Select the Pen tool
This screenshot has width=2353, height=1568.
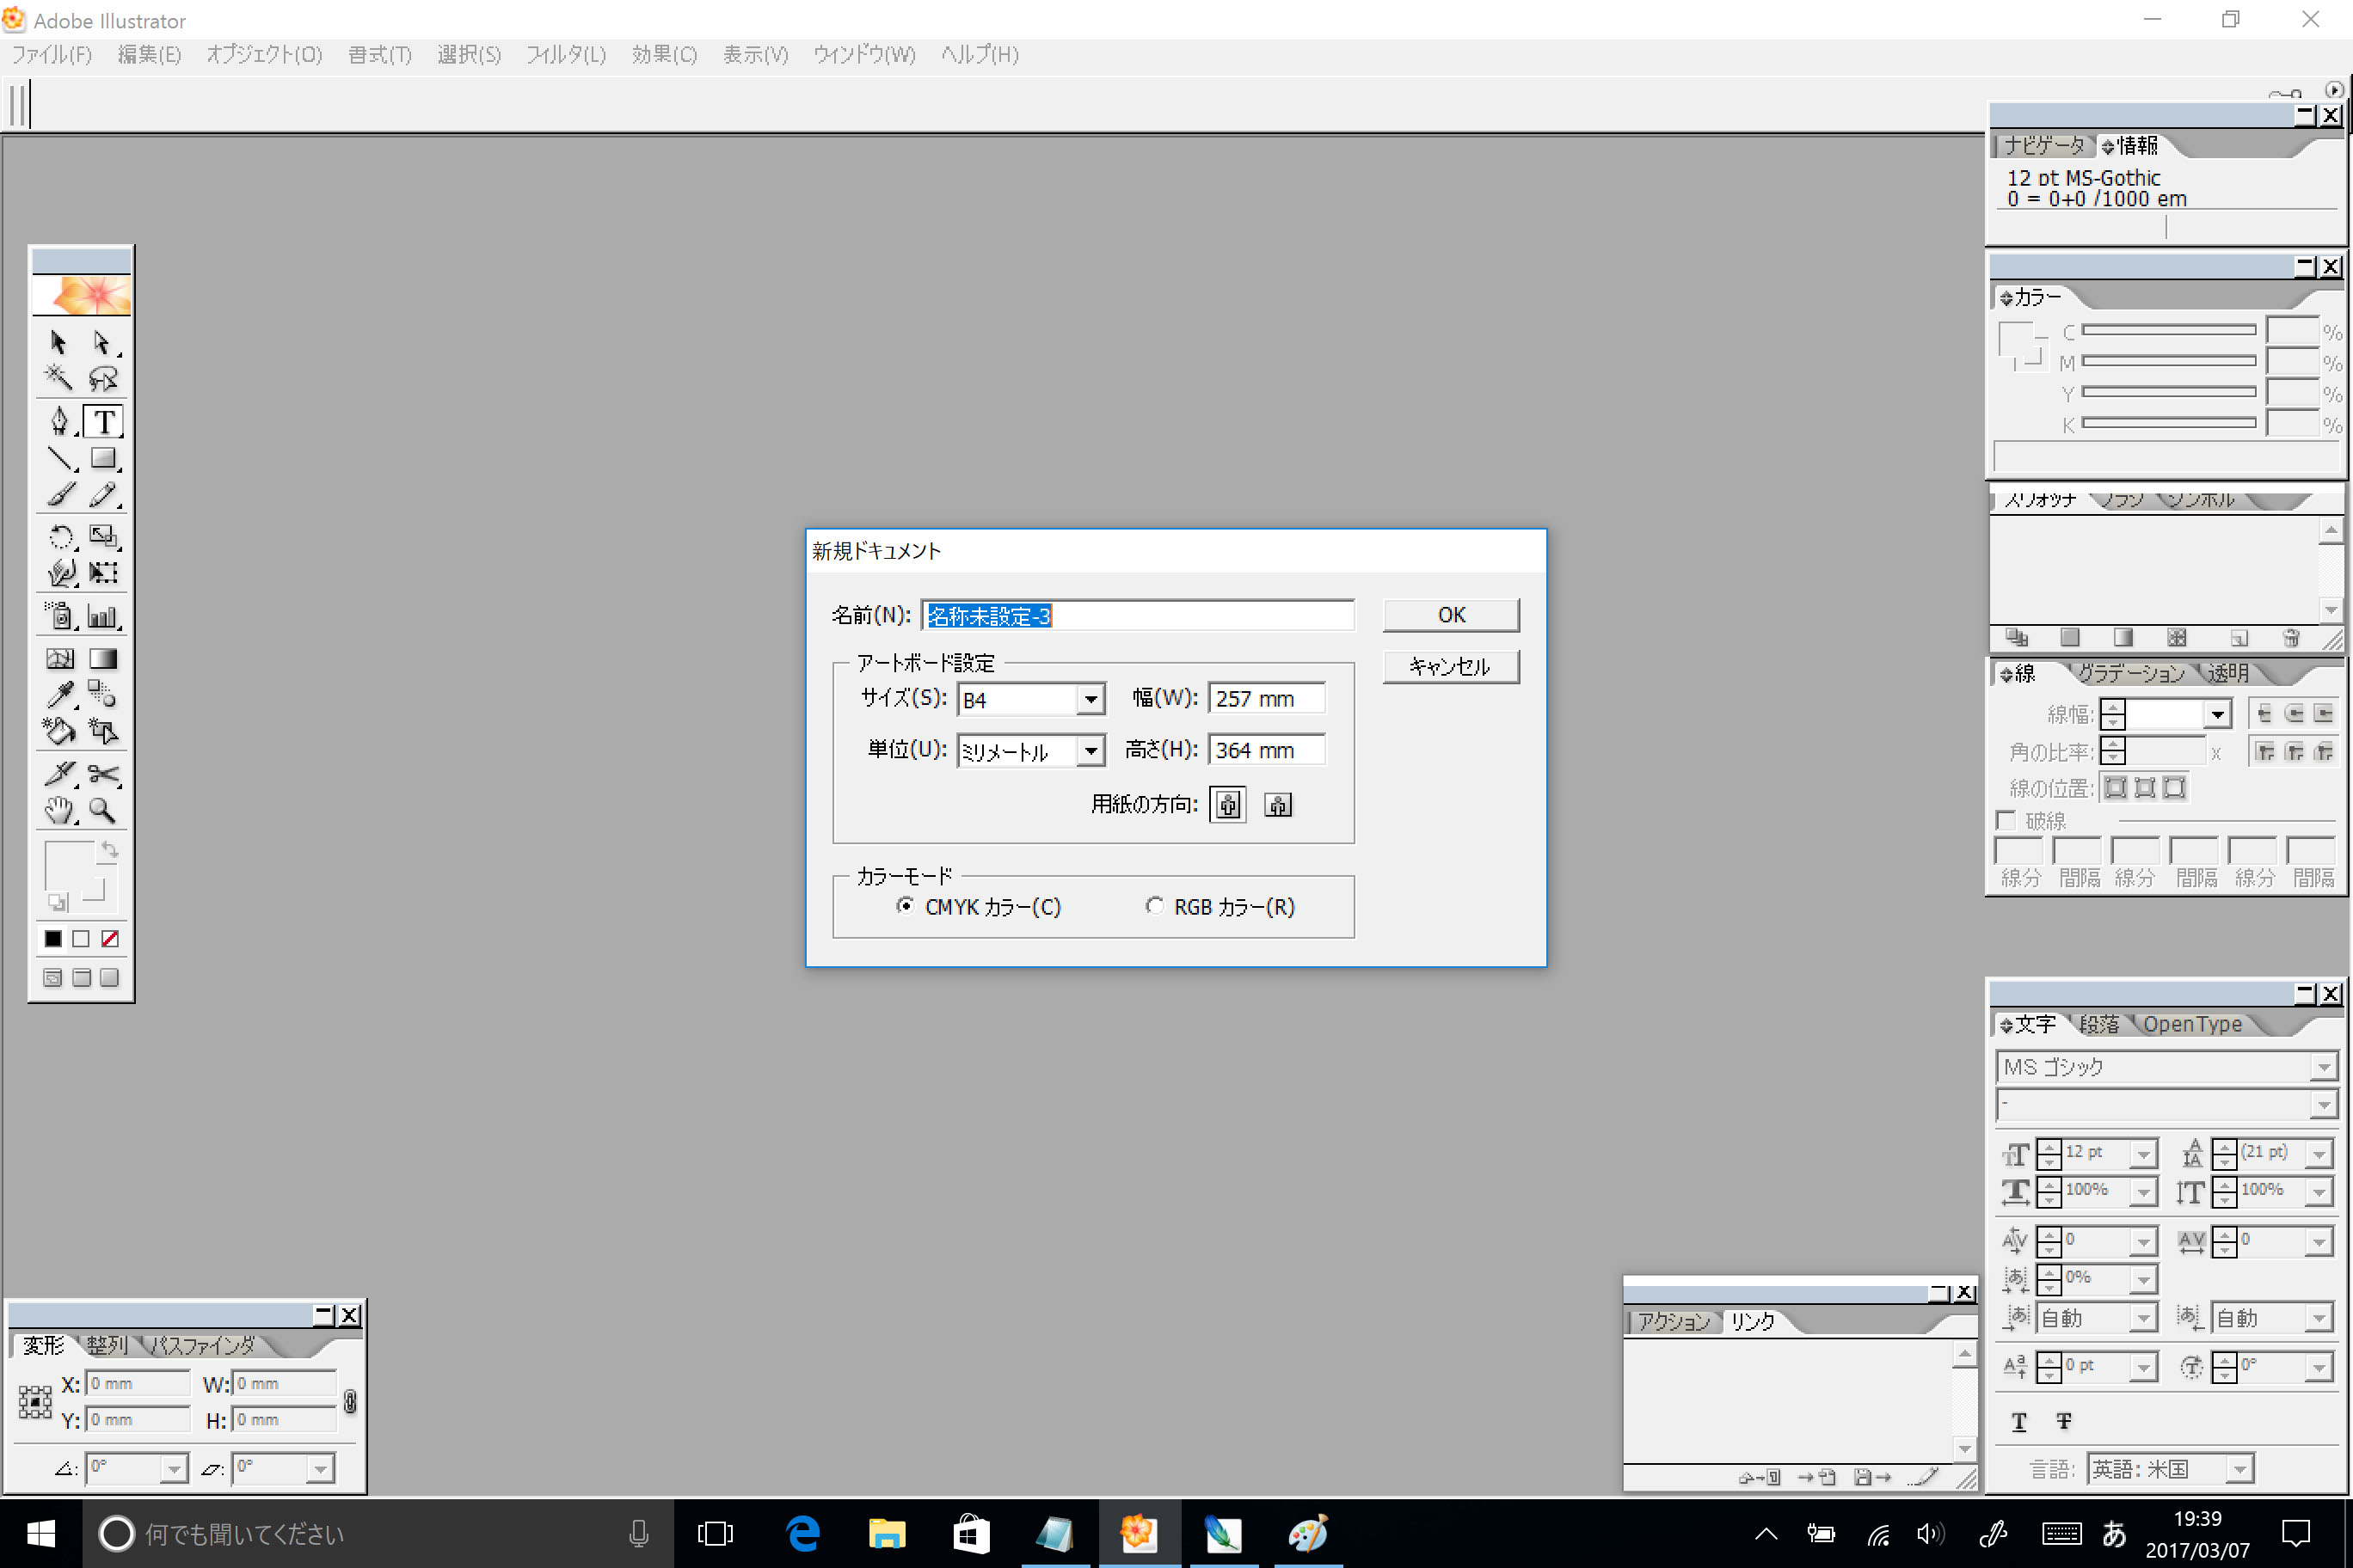tap(59, 422)
